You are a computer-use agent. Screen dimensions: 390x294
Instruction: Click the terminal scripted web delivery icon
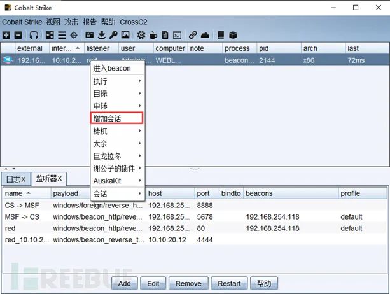click(177, 35)
